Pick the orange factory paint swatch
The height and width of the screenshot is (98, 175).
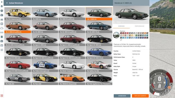tap(145, 33)
